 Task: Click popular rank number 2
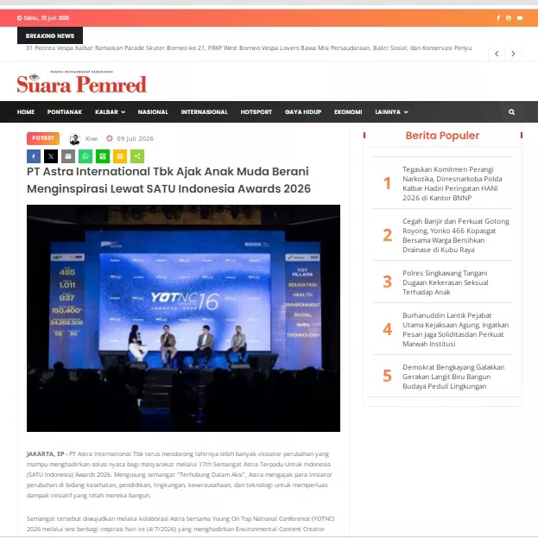tap(387, 236)
